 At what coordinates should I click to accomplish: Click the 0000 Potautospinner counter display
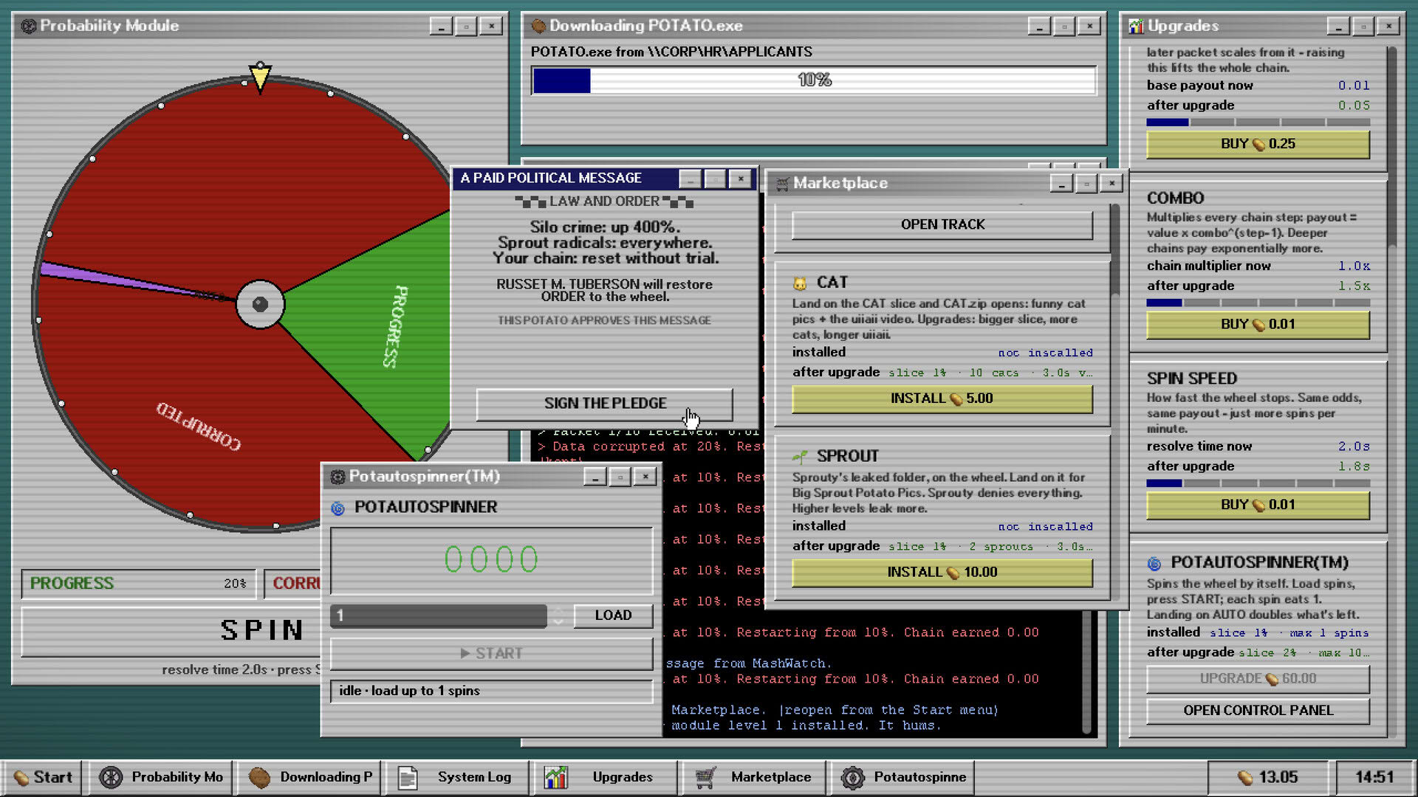[x=491, y=559]
